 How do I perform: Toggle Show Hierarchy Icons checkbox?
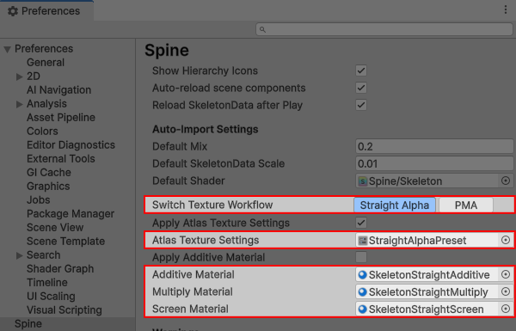click(361, 70)
